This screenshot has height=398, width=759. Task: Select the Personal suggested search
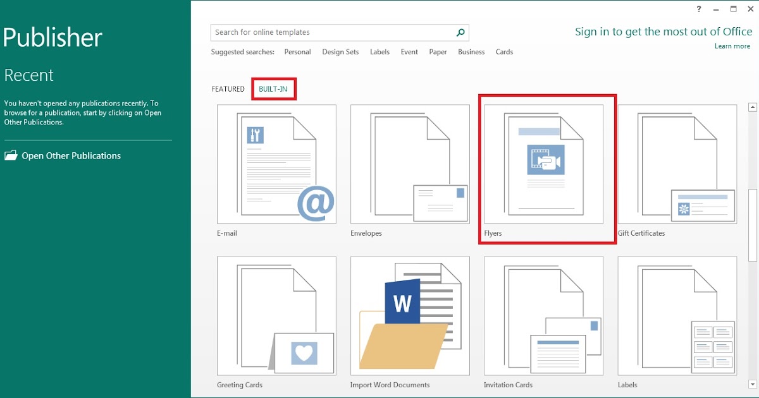point(297,52)
